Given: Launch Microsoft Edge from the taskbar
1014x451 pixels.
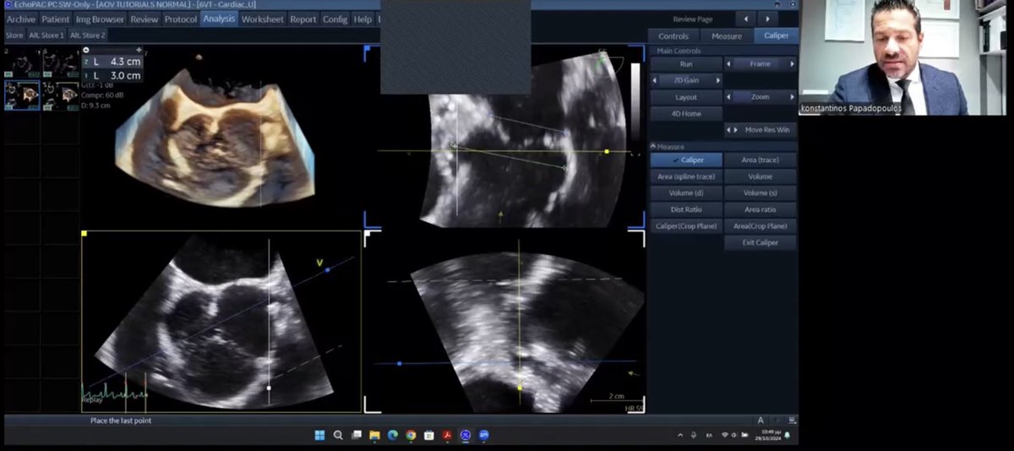Looking at the screenshot, I should tap(392, 435).
